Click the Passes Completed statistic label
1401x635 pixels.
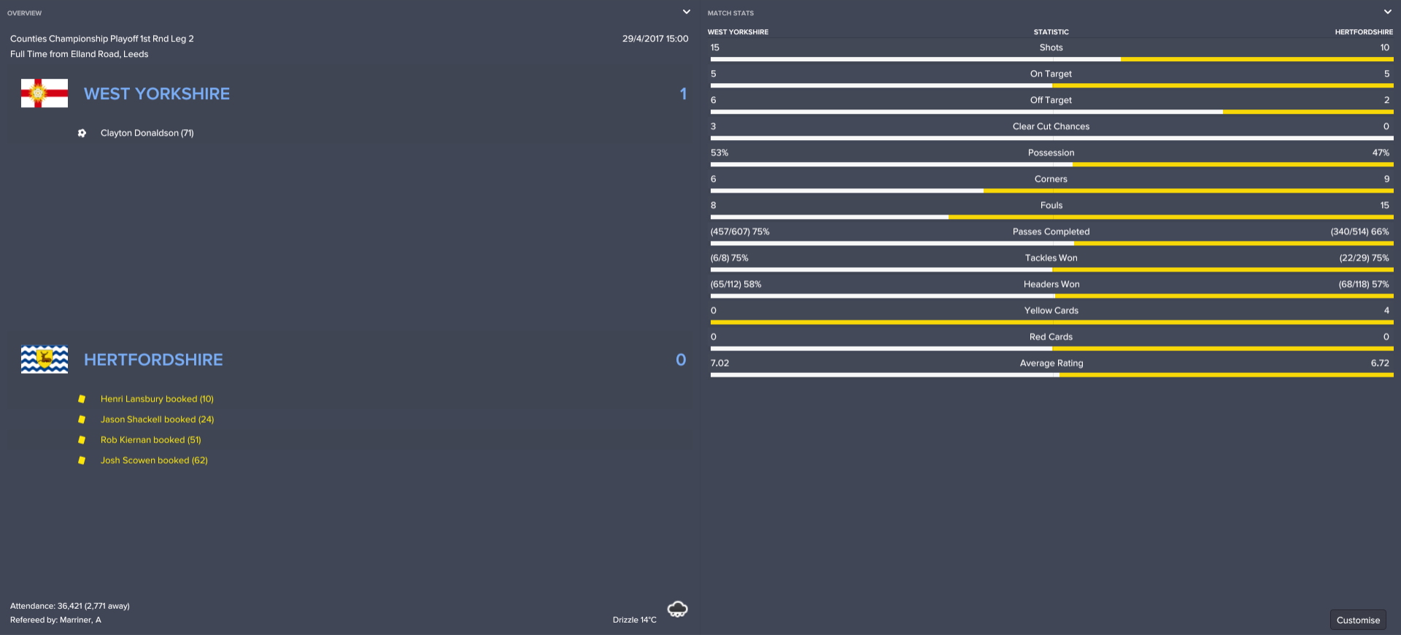tap(1051, 231)
